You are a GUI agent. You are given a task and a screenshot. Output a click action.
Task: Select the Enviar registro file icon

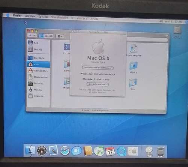(x=134, y=49)
